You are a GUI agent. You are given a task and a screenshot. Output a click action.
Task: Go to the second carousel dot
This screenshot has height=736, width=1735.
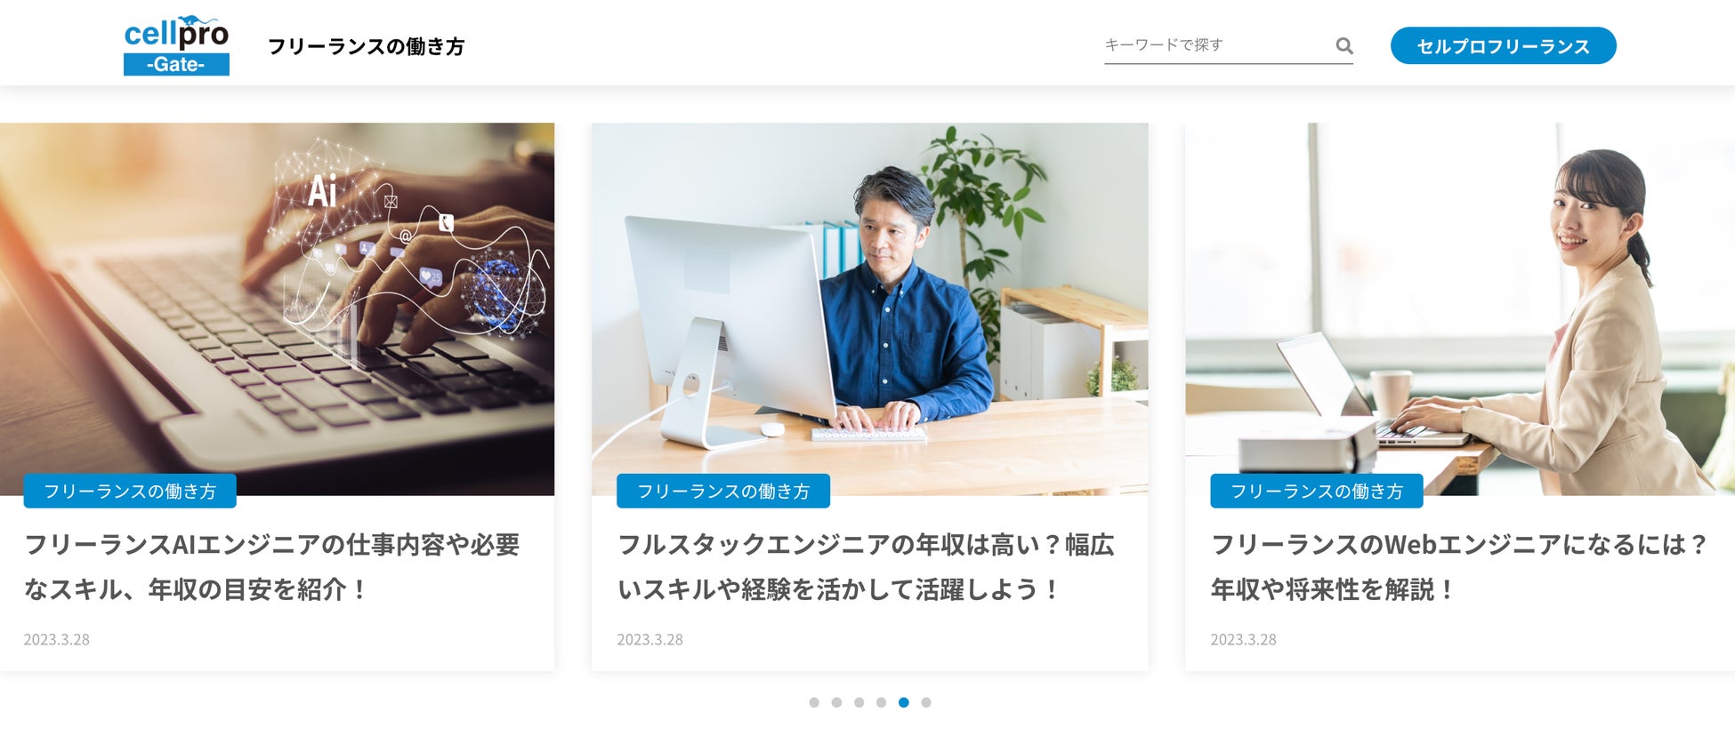tap(836, 702)
